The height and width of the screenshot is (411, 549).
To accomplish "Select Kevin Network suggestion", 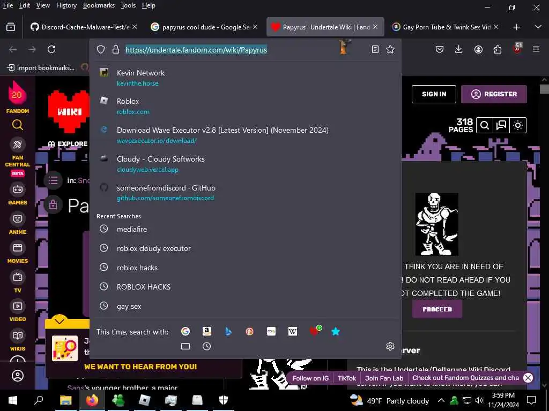I will tap(245, 78).
